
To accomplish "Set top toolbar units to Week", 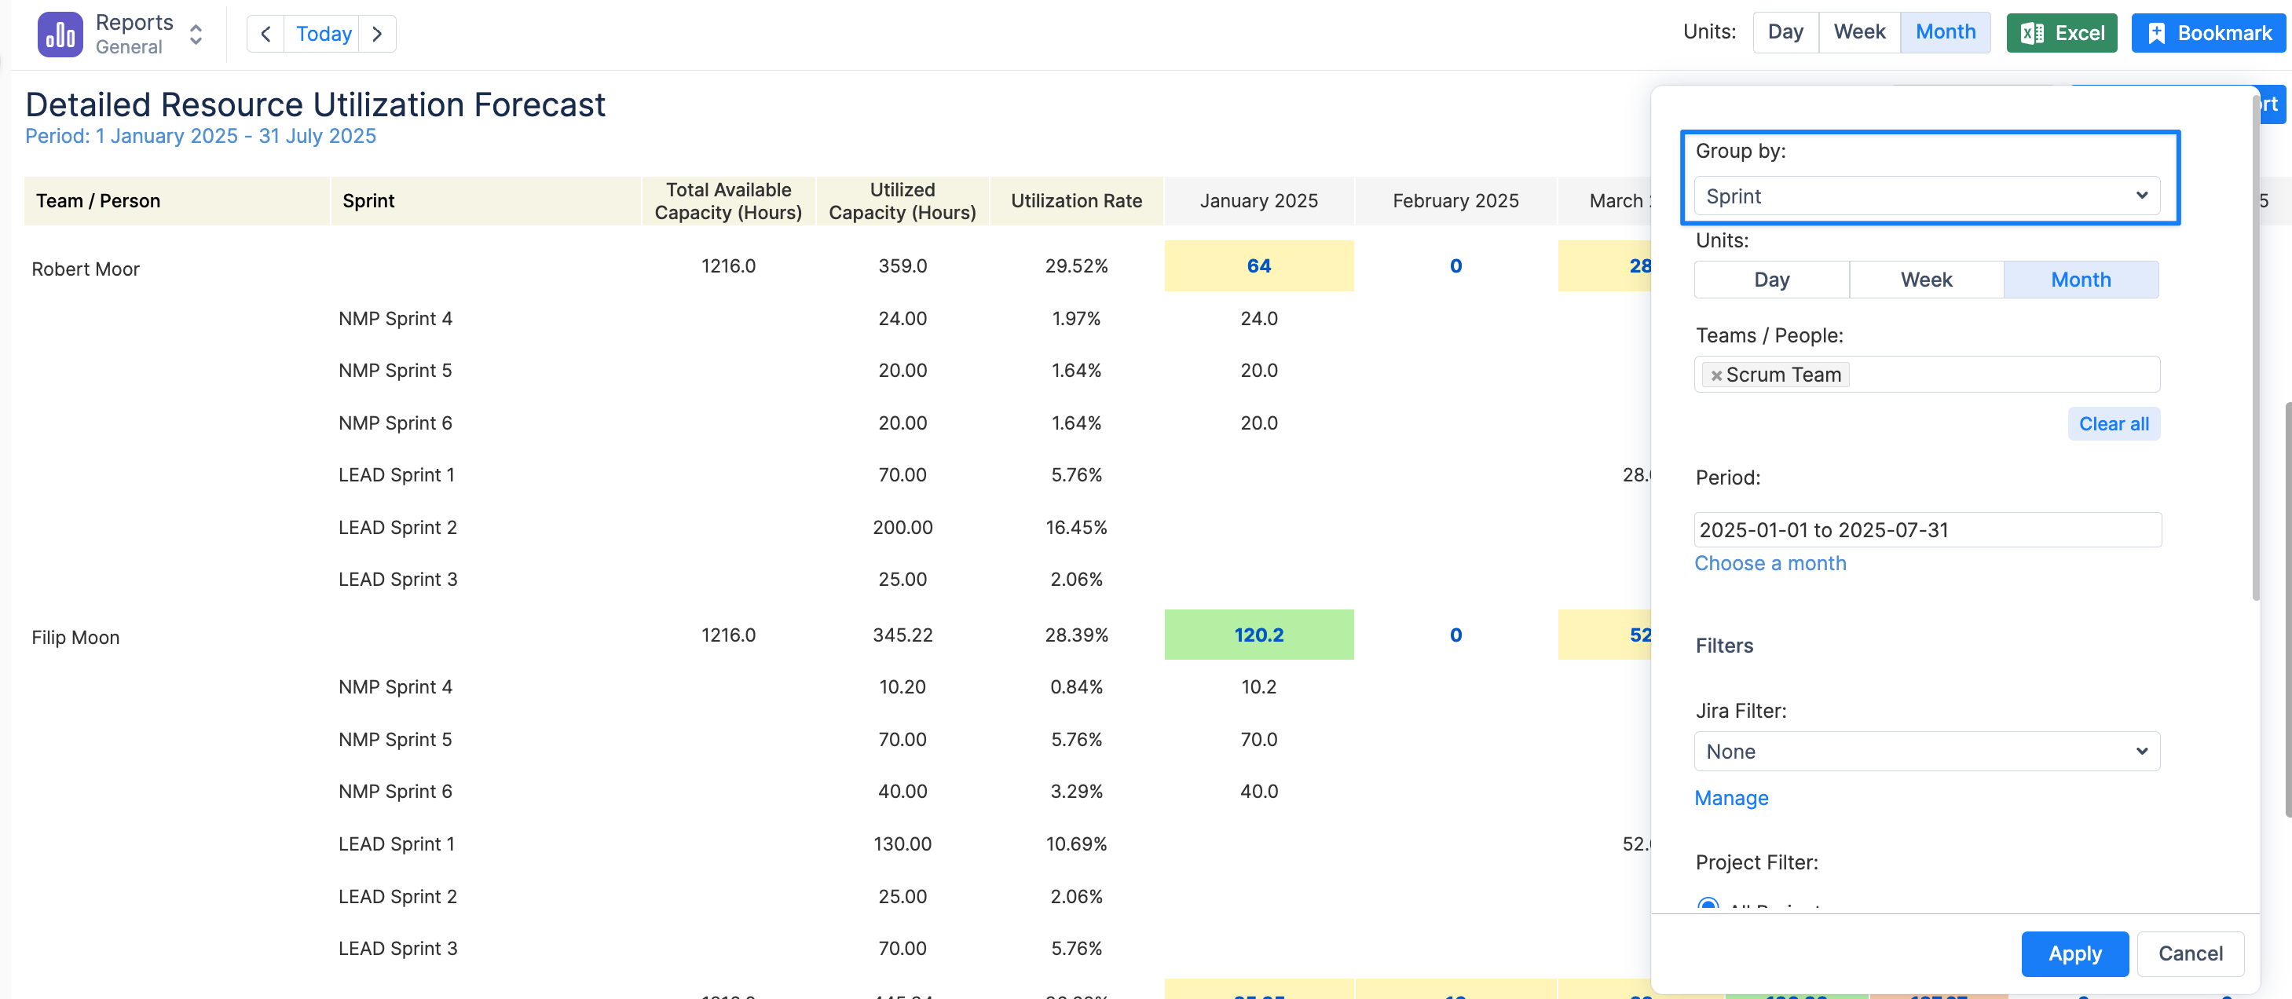I will point(1858,32).
